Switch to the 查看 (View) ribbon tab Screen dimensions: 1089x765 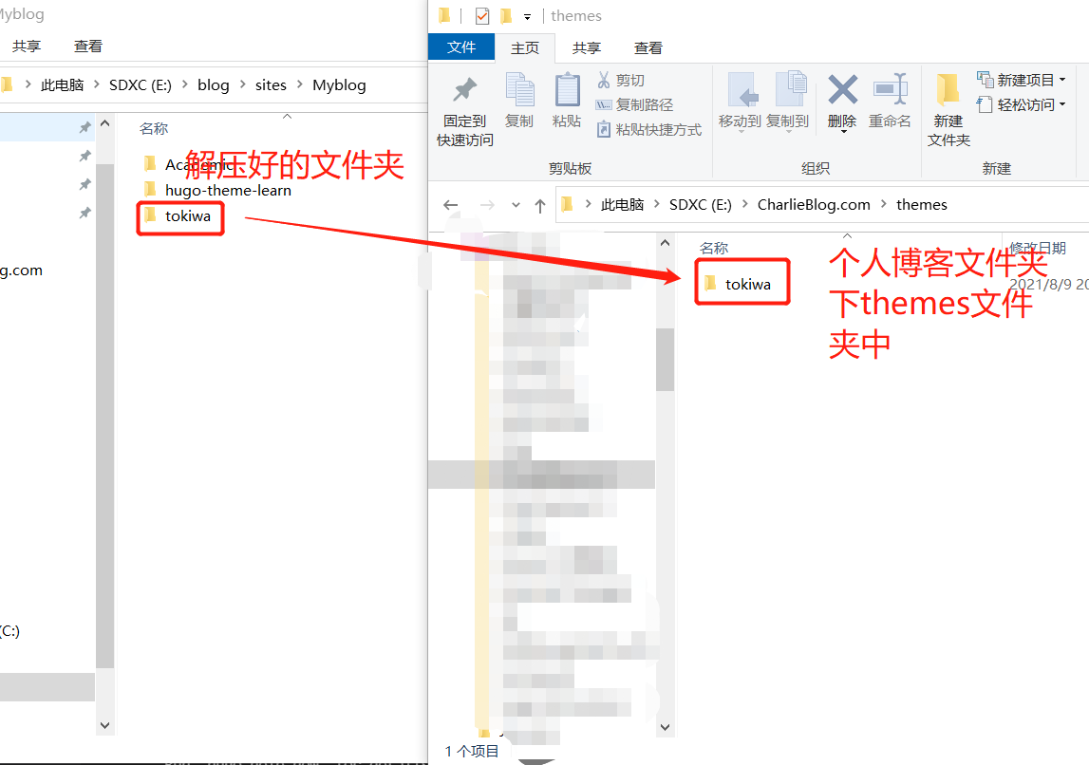(648, 46)
